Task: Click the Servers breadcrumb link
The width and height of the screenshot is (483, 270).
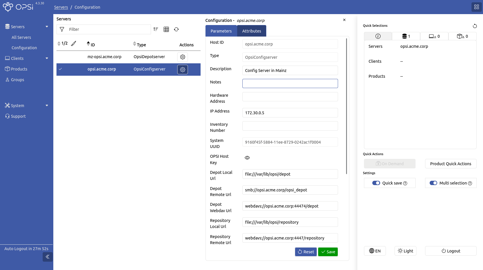Action: click(61, 7)
